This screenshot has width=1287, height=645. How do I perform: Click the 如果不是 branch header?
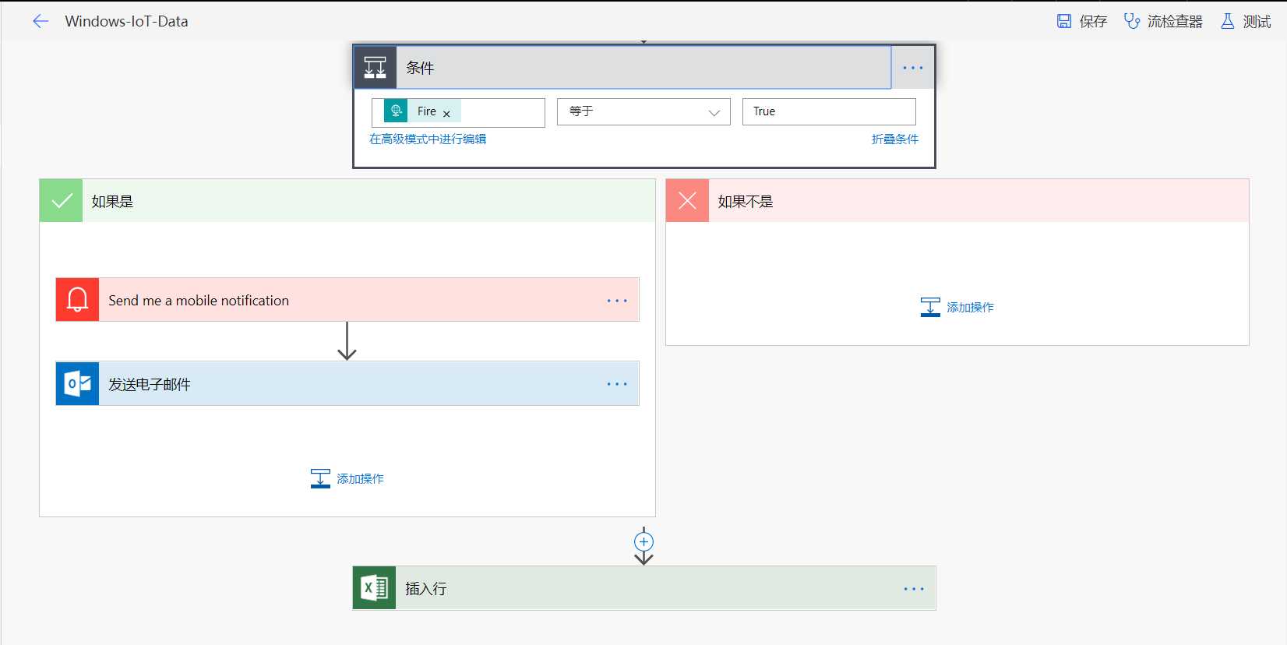pyautogui.click(x=957, y=201)
